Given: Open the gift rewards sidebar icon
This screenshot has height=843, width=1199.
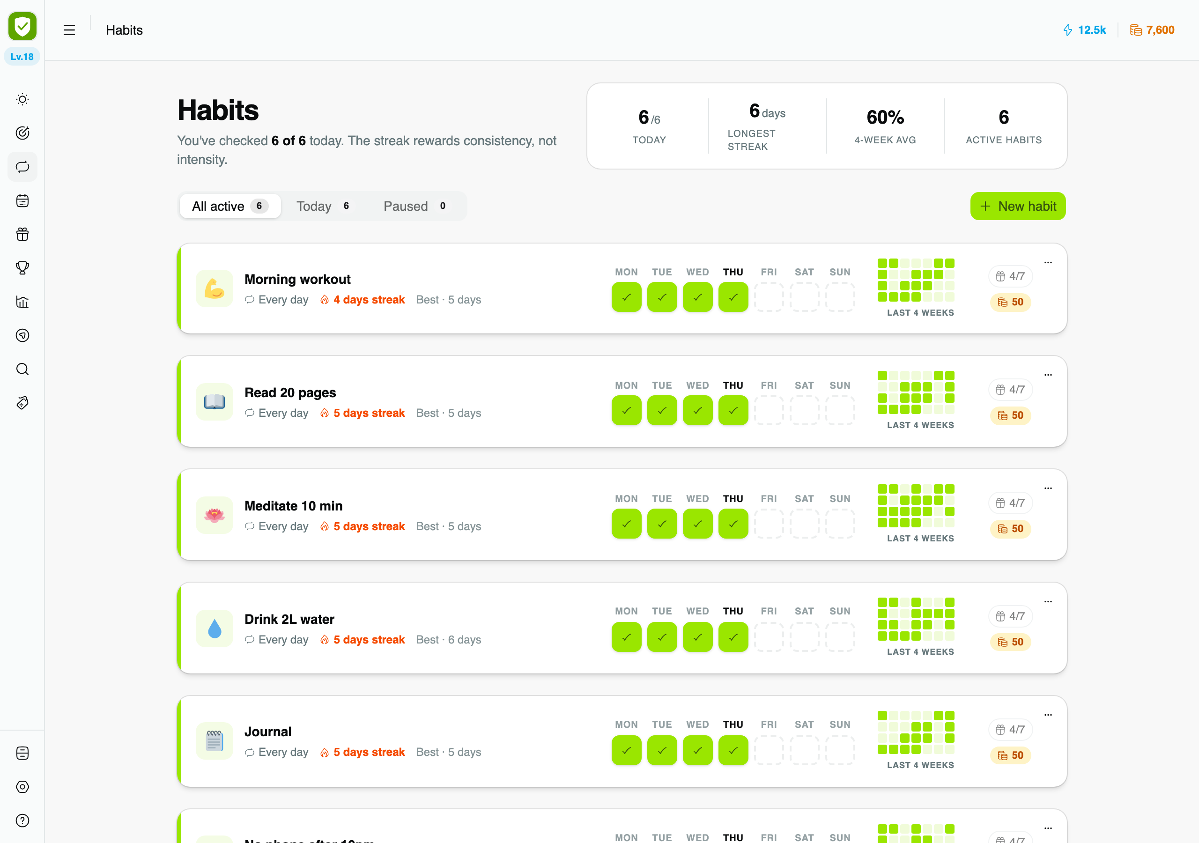Looking at the screenshot, I should pos(22,234).
